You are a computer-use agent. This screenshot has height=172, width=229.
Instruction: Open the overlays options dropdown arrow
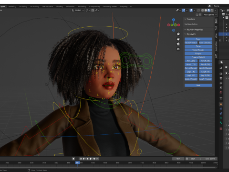pyautogui.click(x=194, y=10)
